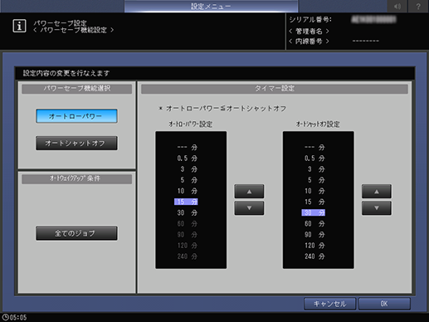This screenshot has width=429, height=322.
Task: Click the ｵｰﾄﾛｰﾊﾟﾜｰ設定 column label
Action: point(191,124)
